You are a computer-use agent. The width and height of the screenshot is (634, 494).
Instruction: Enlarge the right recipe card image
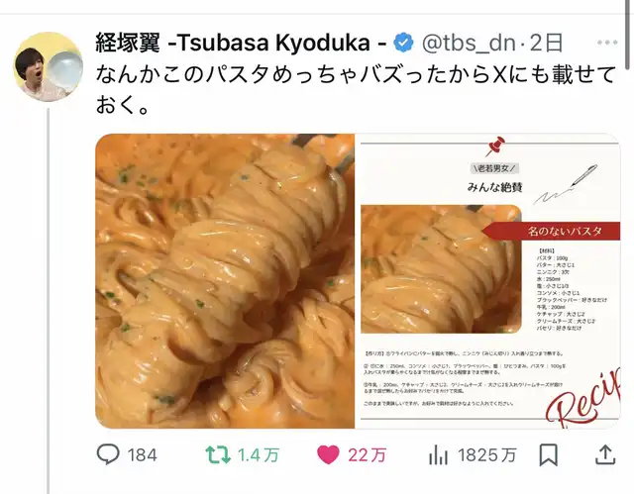[x=488, y=281]
